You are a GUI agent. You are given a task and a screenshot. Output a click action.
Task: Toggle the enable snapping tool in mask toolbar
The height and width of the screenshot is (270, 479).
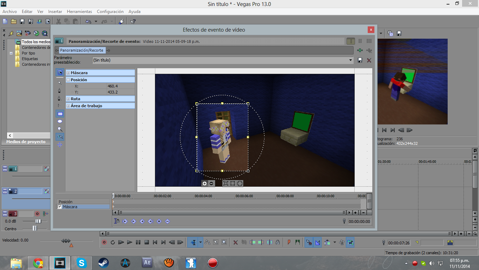60,137
